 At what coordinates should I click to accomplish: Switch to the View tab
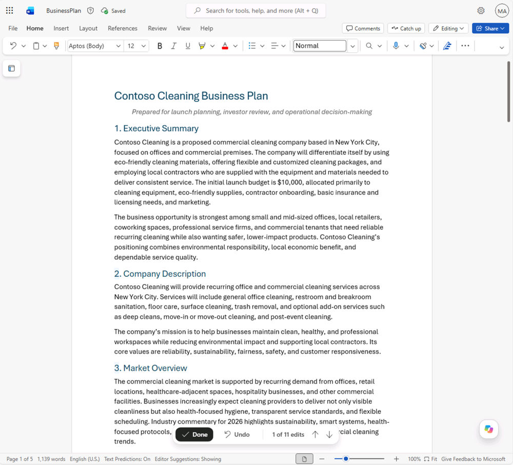click(184, 28)
